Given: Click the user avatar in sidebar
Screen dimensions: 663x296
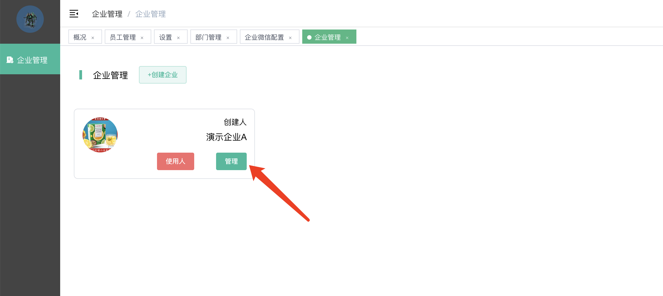Looking at the screenshot, I should click(x=30, y=19).
